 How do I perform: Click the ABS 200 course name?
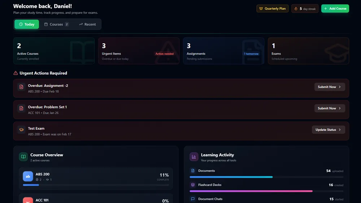pos(43,174)
